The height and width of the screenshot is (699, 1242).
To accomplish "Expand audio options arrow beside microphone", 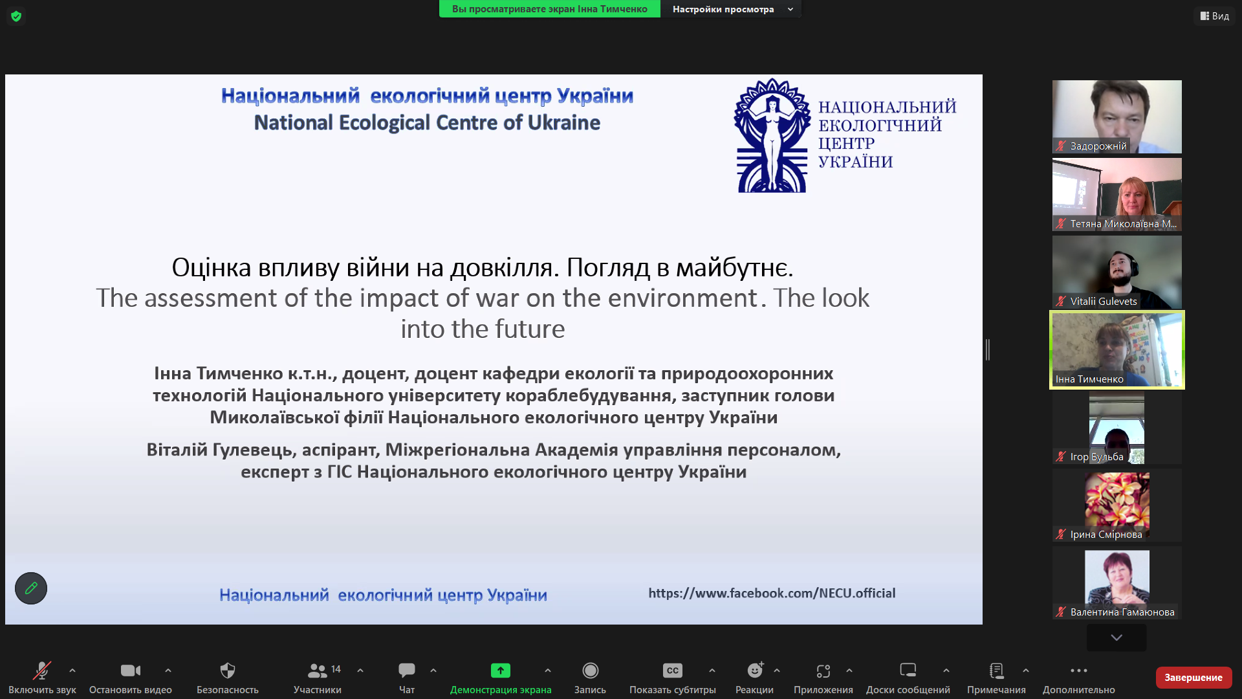I will (72, 671).
